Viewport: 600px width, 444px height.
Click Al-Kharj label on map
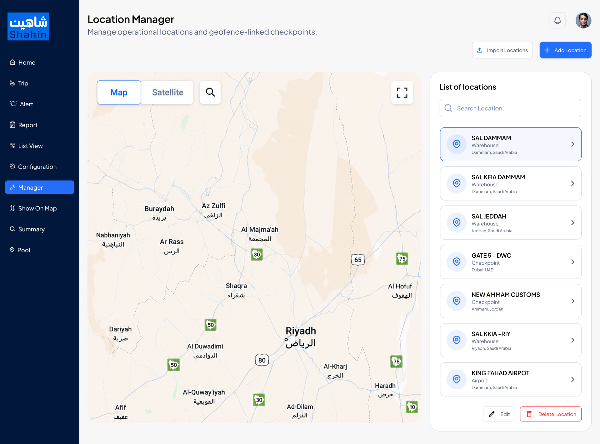[335, 371]
